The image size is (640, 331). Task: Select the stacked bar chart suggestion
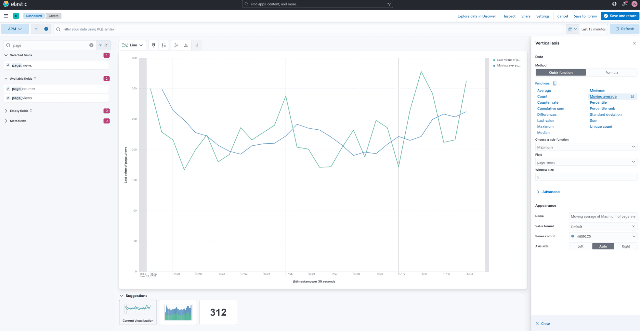click(x=178, y=312)
